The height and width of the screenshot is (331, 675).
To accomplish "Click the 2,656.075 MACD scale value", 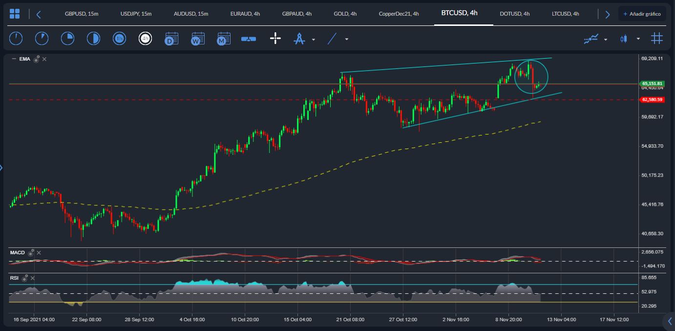I will click(652, 252).
